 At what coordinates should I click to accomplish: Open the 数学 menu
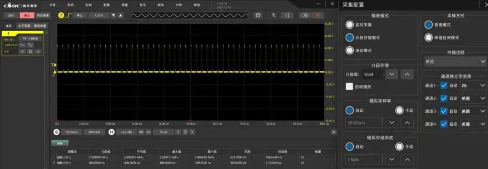[x=160, y=5]
